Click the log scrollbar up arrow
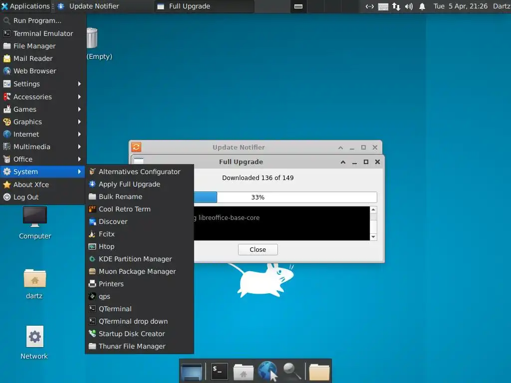Viewport: 511px width, 383px height. pos(373,210)
